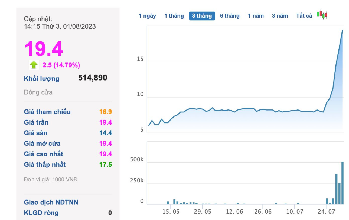Viewport: 349px width, 220px height.
Task: Click the '24. 07' date axis label
Action: pyautogui.click(x=326, y=211)
